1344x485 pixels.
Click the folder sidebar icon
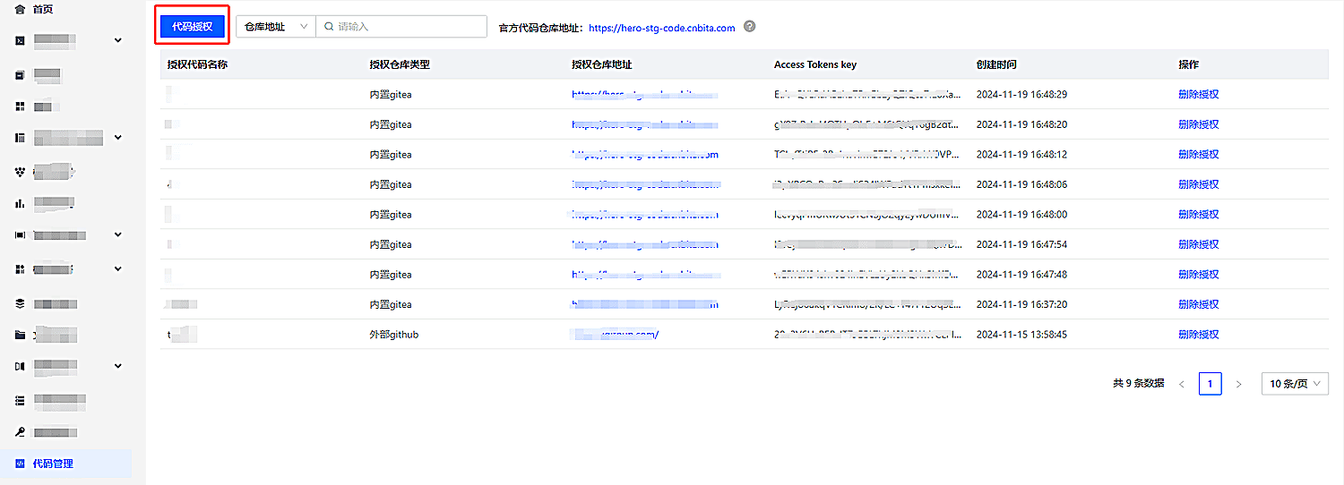[20, 336]
